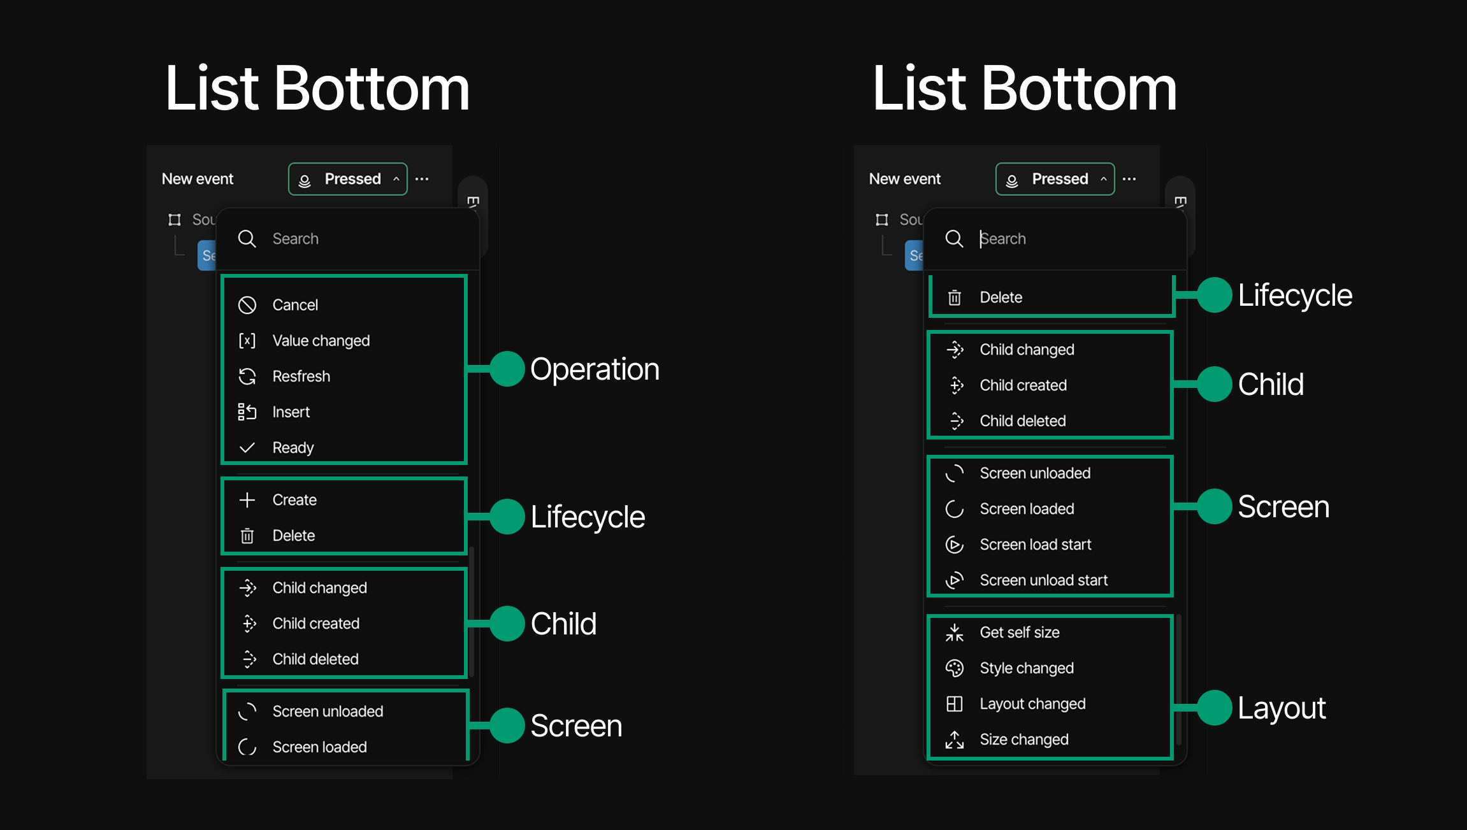The image size is (1467, 830).
Task: Click the Layout changed grid icon
Action: pos(955,704)
